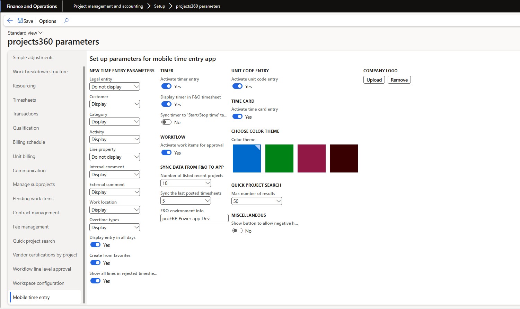Click breadcrumb chevron after Project management and accounting
The height and width of the screenshot is (309, 520).
pyautogui.click(x=149, y=6)
